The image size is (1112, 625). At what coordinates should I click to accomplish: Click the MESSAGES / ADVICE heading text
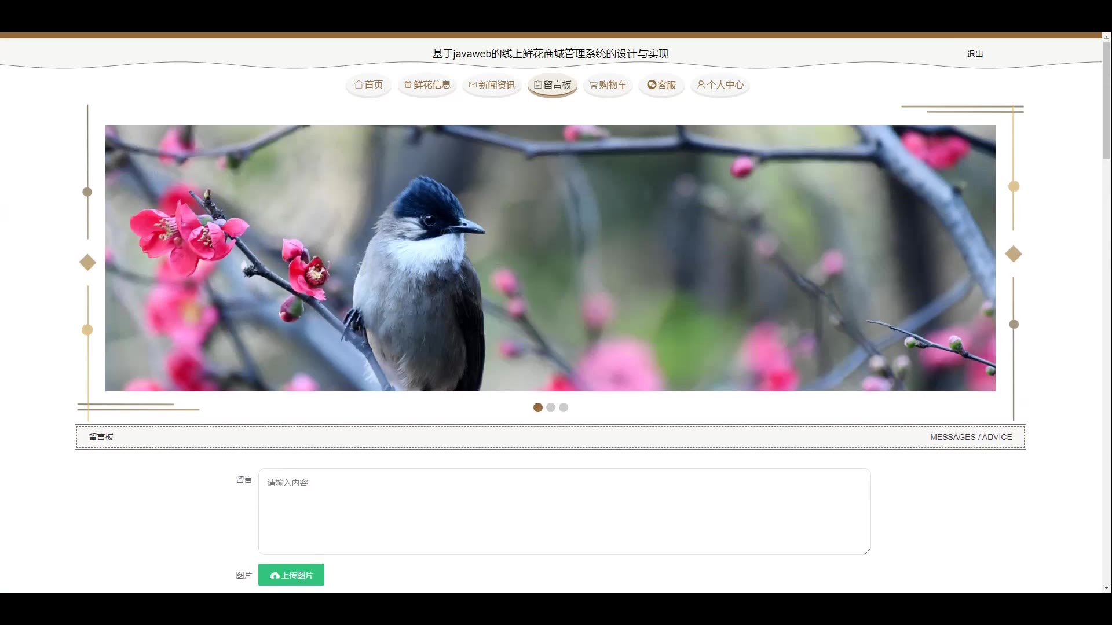coord(971,437)
